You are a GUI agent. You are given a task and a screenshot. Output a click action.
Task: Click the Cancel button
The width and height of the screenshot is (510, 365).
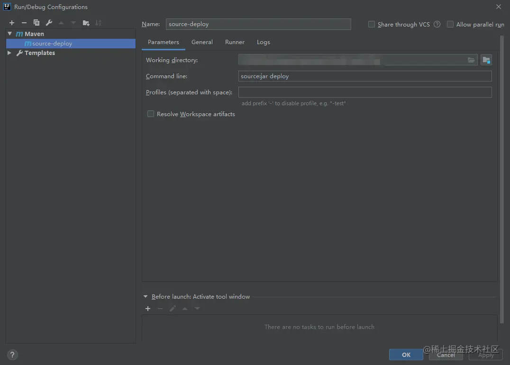coord(446,355)
